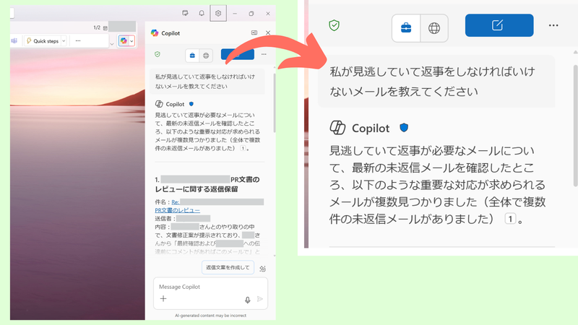The height and width of the screenshot is (325, 578).
Task: Click the green shield icon in enlarged view
Action: [x=334, y=26]
